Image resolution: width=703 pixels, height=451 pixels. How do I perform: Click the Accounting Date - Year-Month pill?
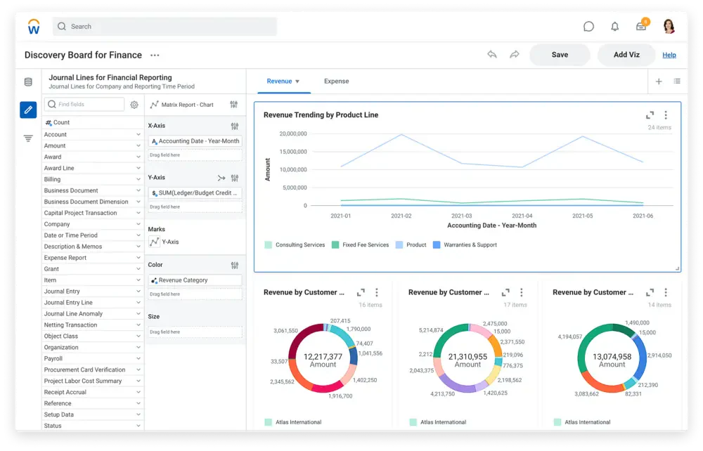coord(195,141)
